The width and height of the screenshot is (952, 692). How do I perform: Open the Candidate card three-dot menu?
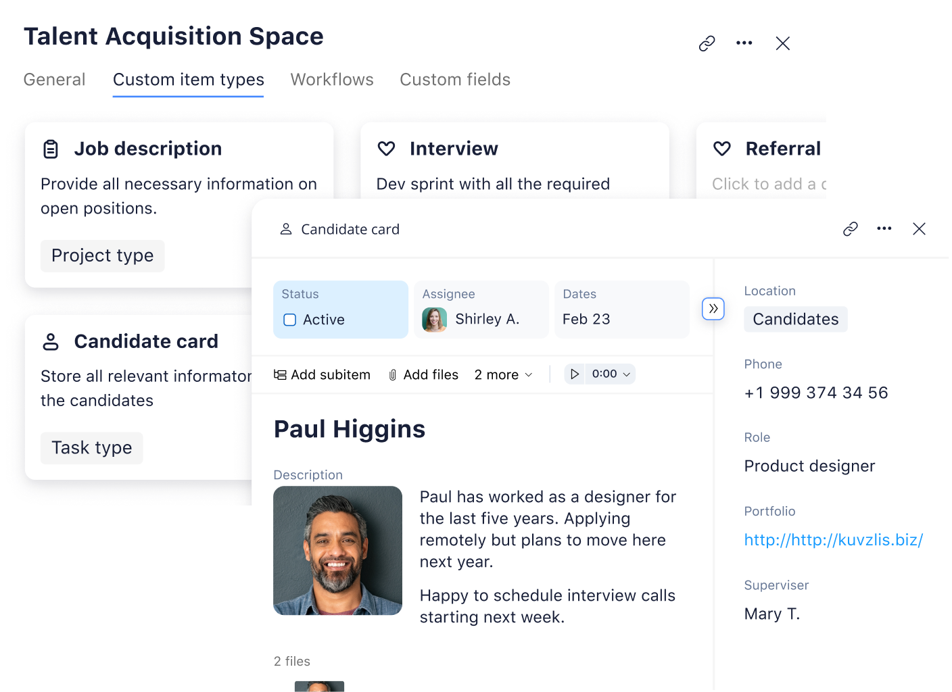tap(884, 229)
